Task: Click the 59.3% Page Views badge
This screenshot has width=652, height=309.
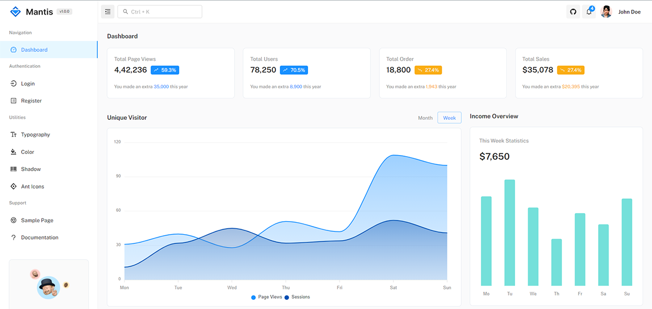Action: pyautogui.click(x=165, y=70)
